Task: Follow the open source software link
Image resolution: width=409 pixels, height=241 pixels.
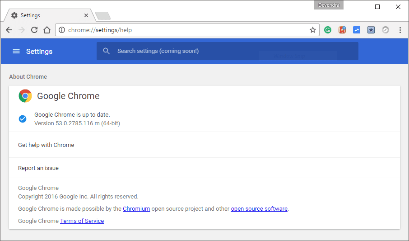Action: pos(259,208)
